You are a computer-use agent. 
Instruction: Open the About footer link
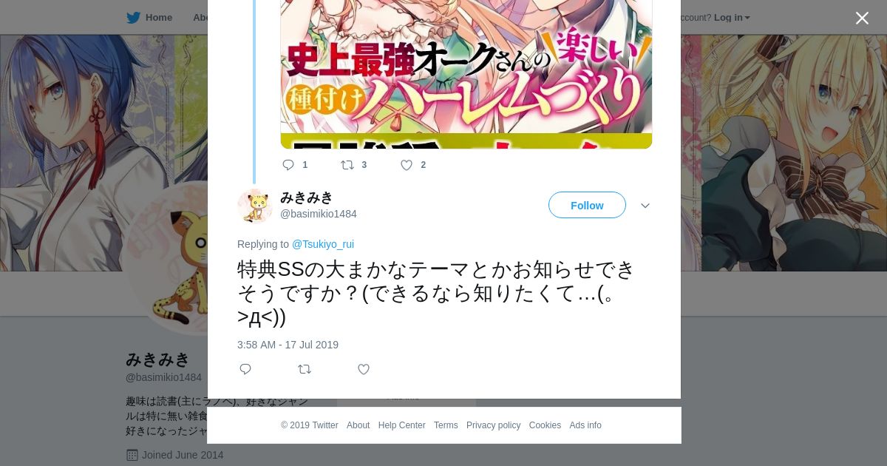358,425
